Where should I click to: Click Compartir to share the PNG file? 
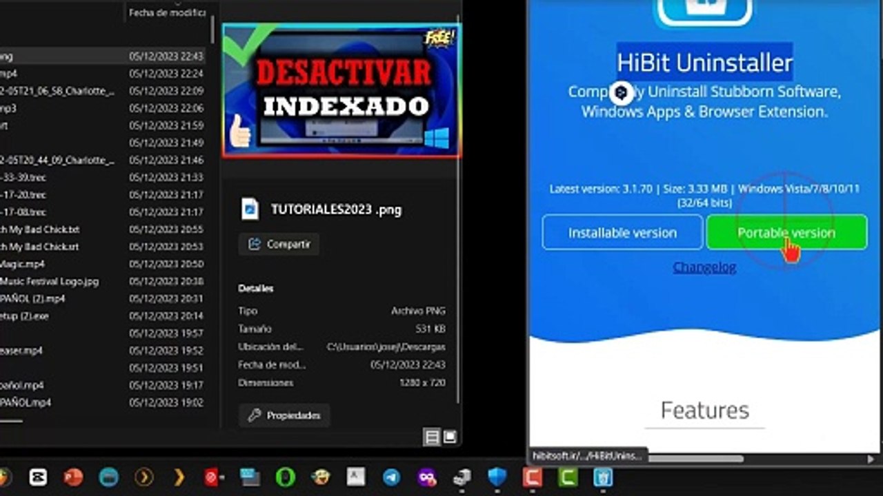coord(279,244)
